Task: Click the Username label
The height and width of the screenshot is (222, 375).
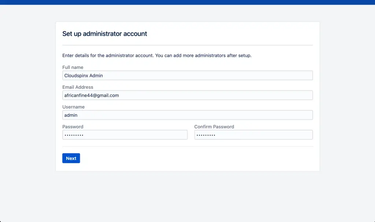Action: point(73,107)
